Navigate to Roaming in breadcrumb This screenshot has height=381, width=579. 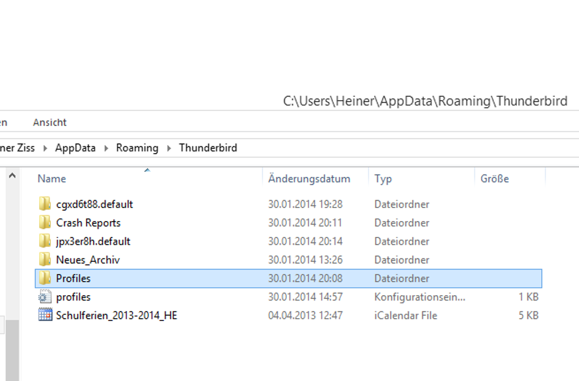click(137, 148)
